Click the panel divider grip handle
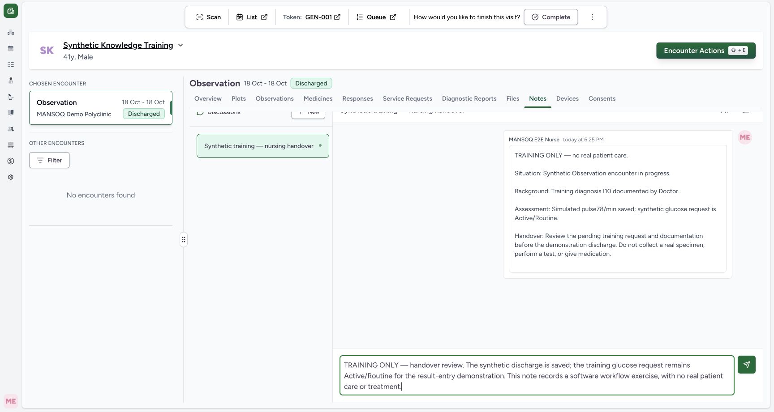Screen dimensions: 774x412 tap(184, 240)
